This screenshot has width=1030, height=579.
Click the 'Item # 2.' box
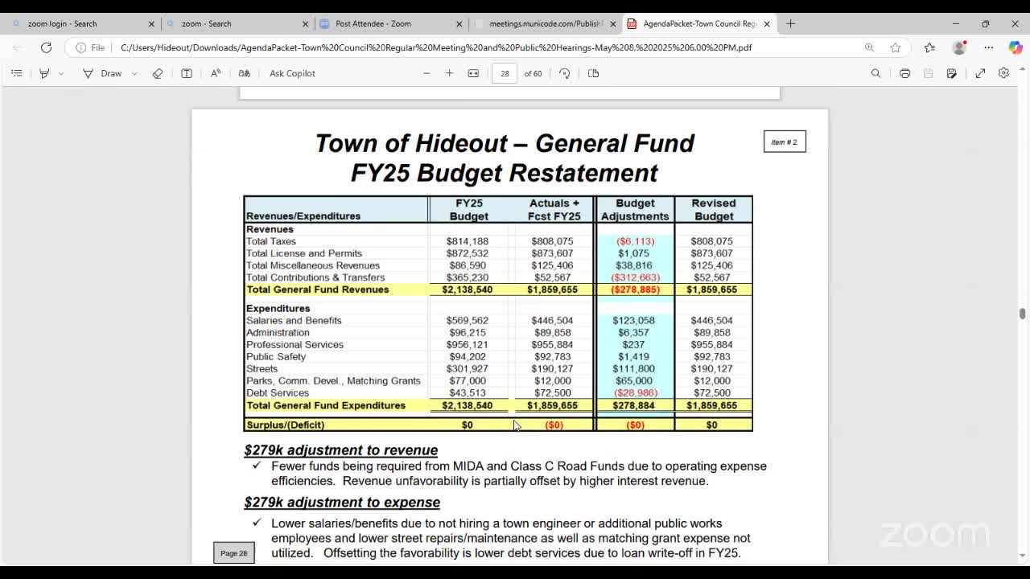tap(785, 142)
